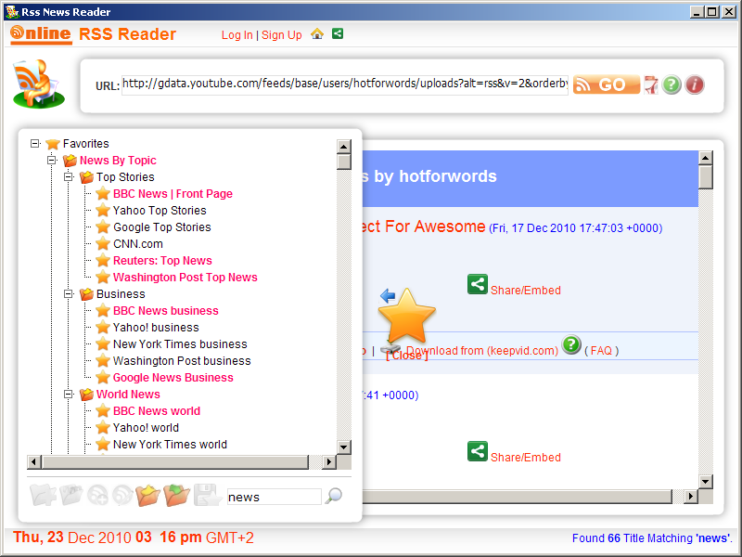Image resolution: width=742 pixels, height=557 pixels.
Task: Collapse the Top Stories folder
Action: click(x=69, y=176)
